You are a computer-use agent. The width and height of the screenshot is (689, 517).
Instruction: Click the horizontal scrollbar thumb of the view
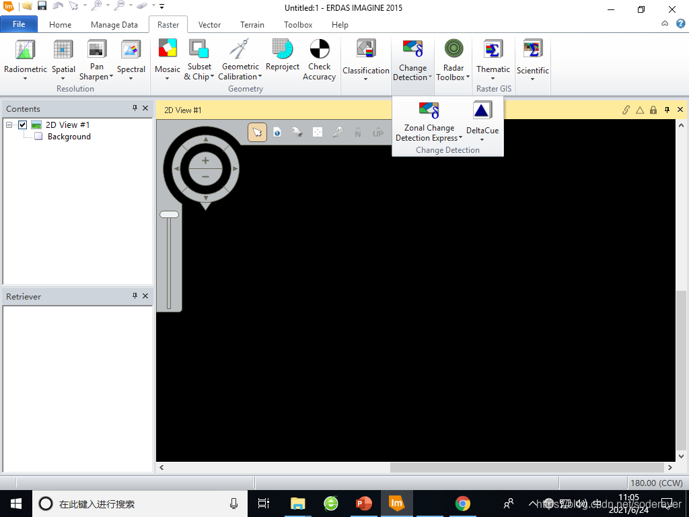coord(528,467)
